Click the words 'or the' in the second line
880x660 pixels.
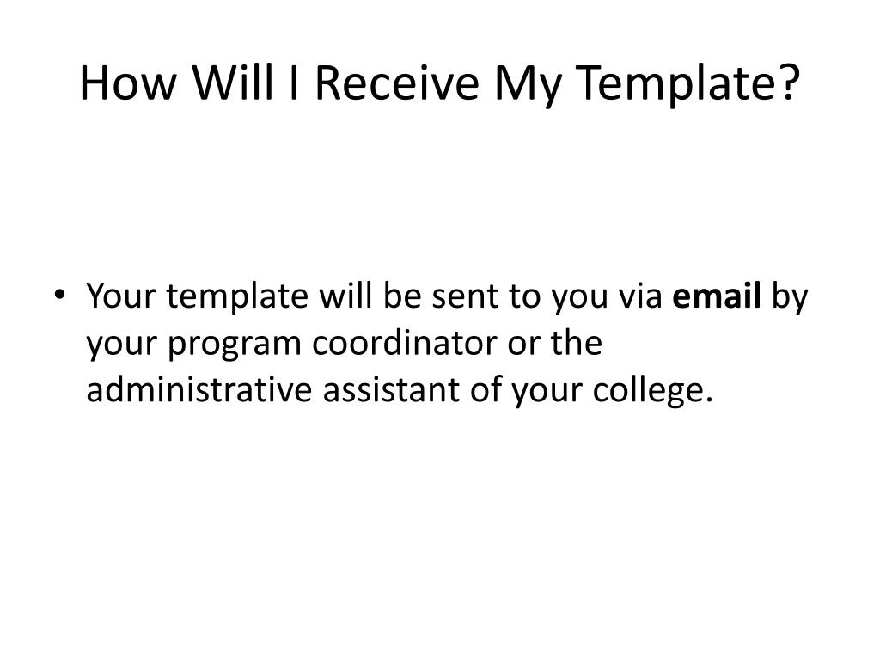tap(554, 343)
